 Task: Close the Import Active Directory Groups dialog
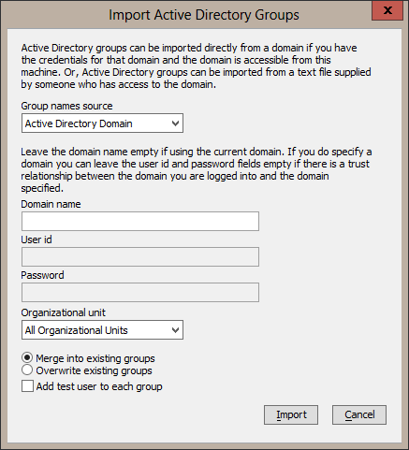coord(387,10)
